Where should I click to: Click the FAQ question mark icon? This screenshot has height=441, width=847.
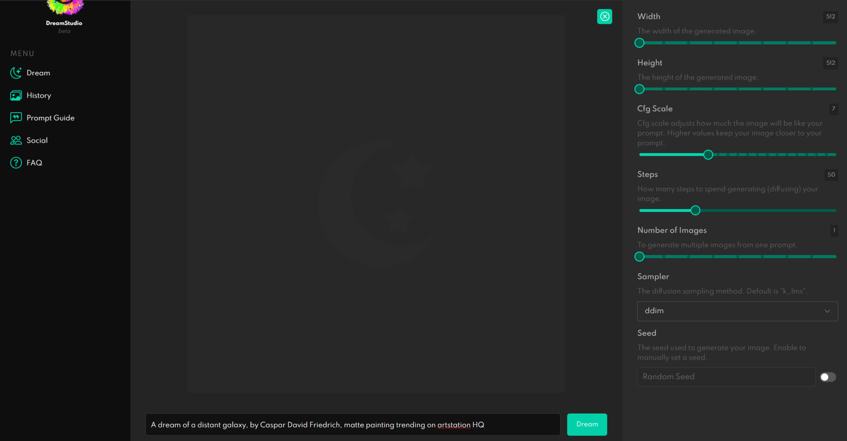point(16,163)
